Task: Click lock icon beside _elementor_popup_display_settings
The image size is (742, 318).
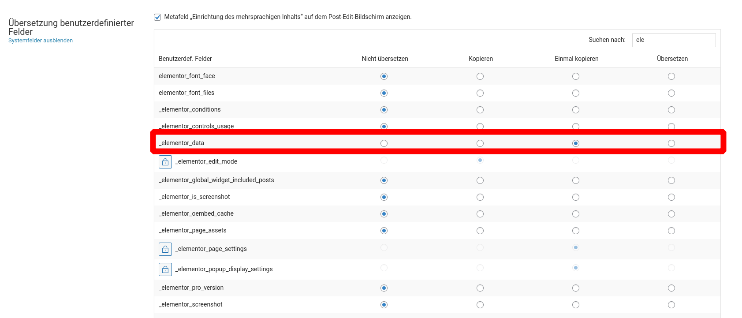Action: click(165, 269)
